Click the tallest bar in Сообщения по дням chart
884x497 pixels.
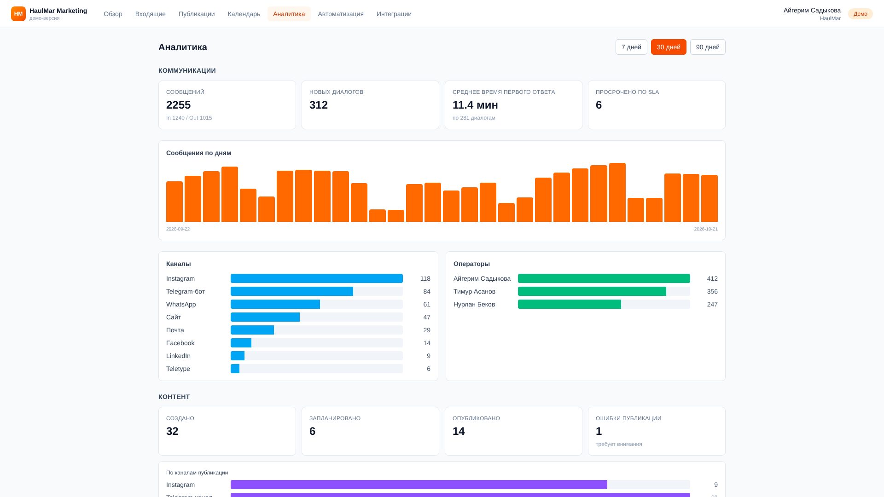pos(617,192)
